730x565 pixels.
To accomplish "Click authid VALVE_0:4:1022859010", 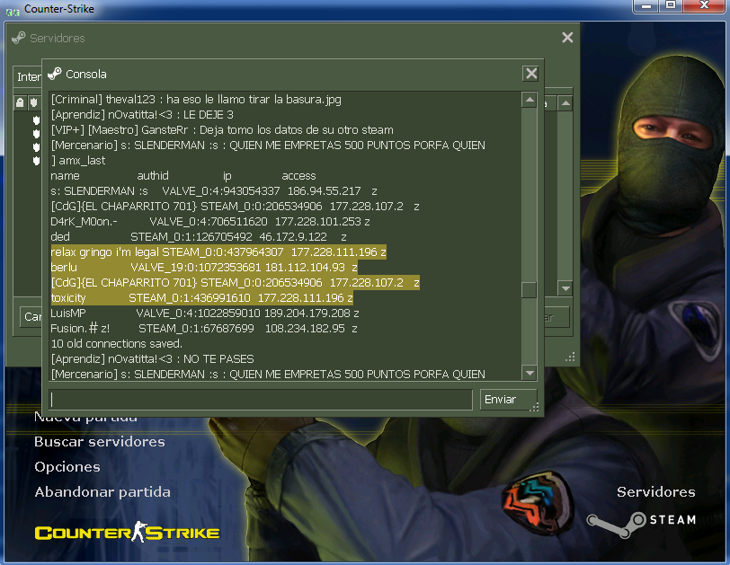I will [199, 313].
